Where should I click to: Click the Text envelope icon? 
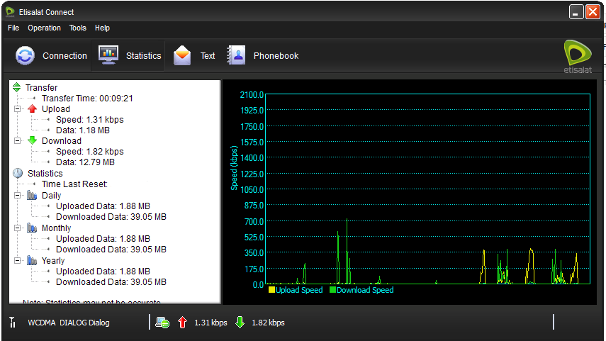(182, 56)
